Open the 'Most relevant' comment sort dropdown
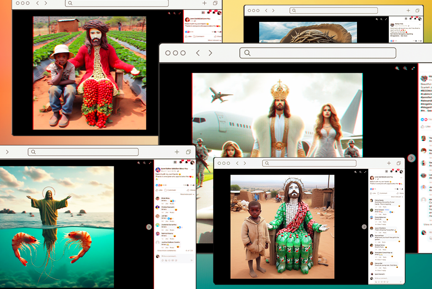Viewport: 432px width, 289px height. click(x=397, y=197)
